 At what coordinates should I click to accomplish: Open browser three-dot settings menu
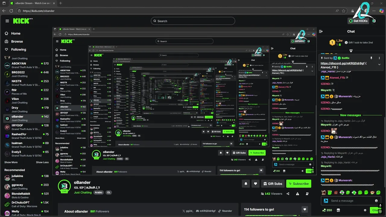click(x=374, y=11)
